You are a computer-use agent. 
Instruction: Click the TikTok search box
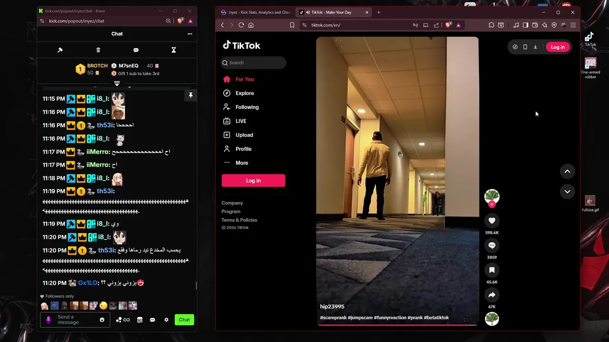(254, 63)
